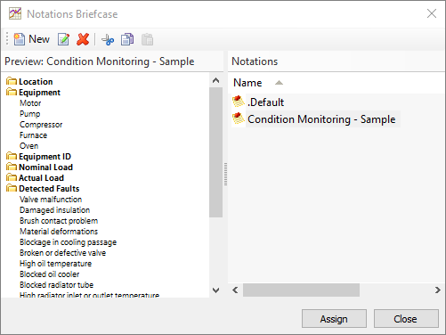Select High oil temperature fault

pyautogui.click(x=55, y=264)
